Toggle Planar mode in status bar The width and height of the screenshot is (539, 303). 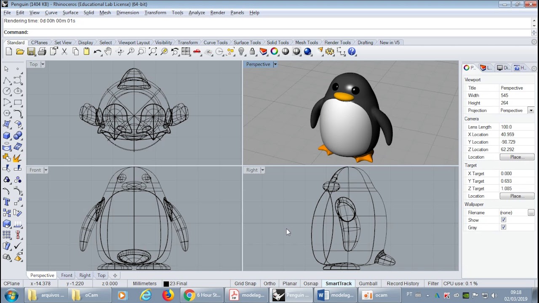click(x=290, y=284)
